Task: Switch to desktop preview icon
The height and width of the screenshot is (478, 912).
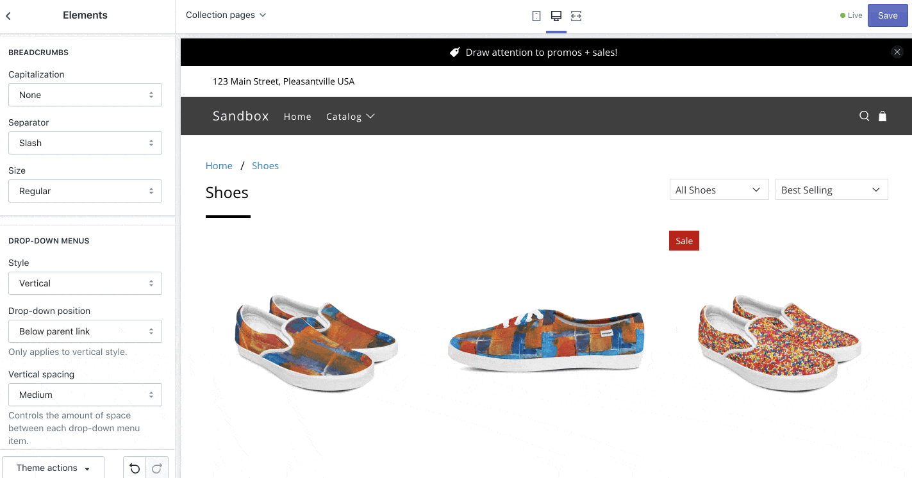Action: (556, 16)
